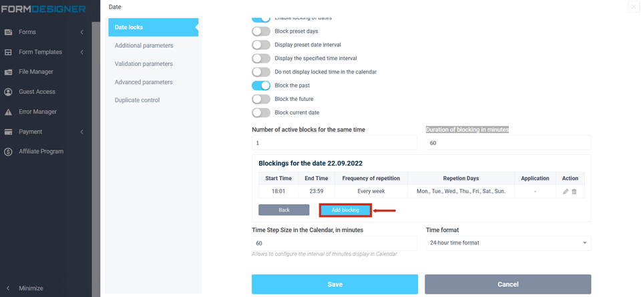Turn on Block current date toggle
This screenshot has width=641, height=297.
[261, 113]
